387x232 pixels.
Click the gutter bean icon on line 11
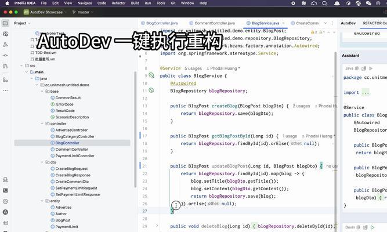pos(151,90)
